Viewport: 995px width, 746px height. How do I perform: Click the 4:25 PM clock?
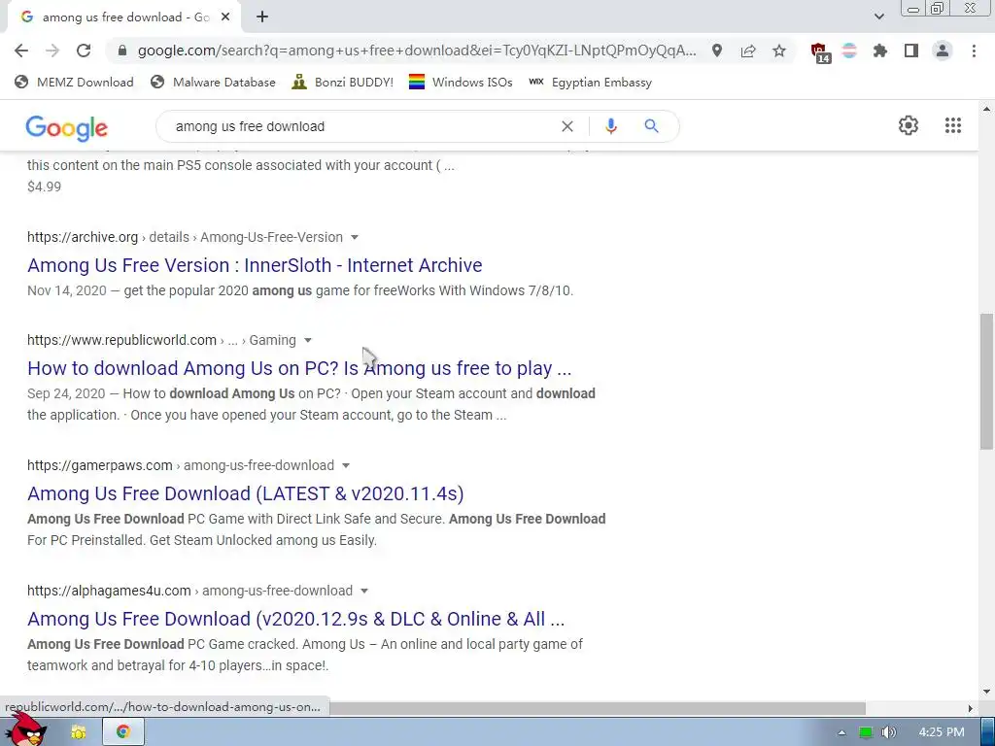[x=942, y=732]
